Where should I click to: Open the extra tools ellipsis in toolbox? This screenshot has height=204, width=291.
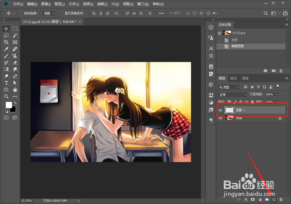click(15, 96)
